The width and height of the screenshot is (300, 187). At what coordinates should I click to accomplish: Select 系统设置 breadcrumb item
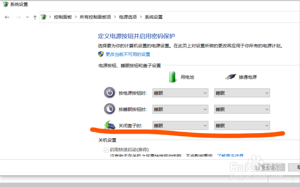tap(153, 17)
